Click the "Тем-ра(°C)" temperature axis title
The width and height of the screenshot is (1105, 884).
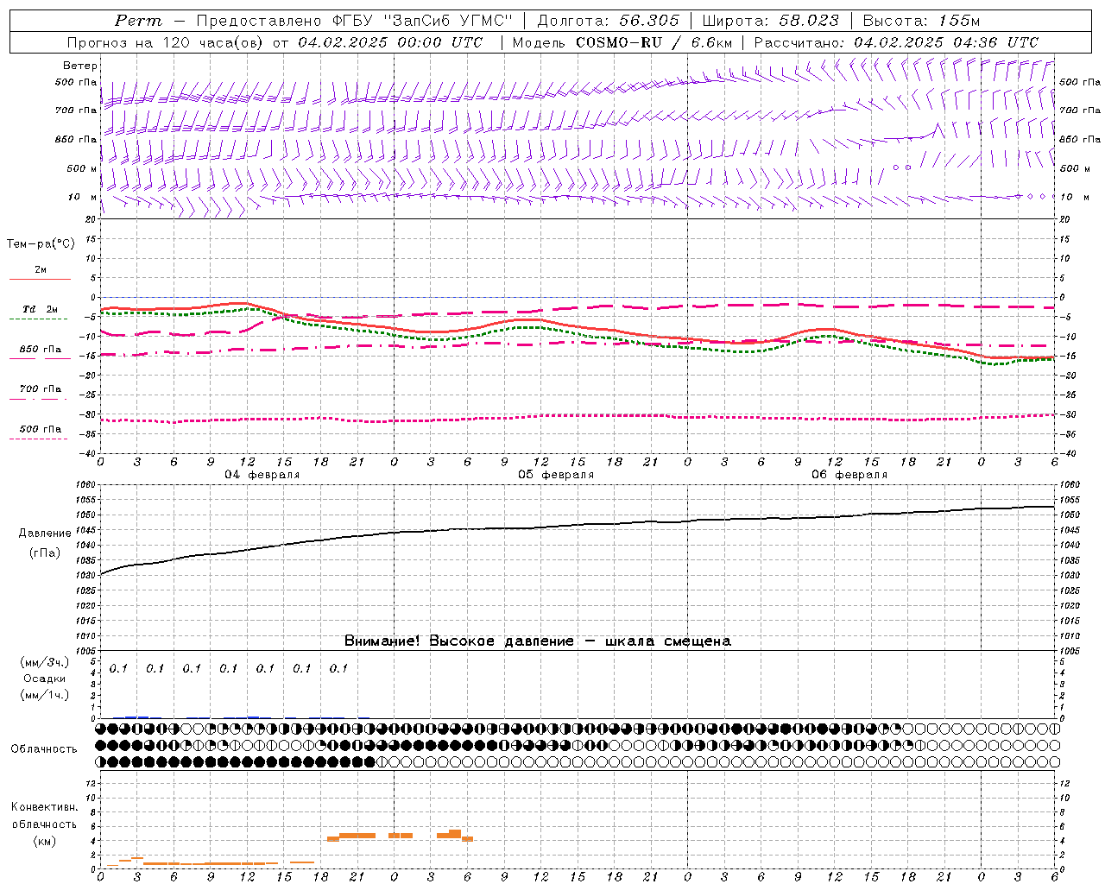click(x=41, y=244)
